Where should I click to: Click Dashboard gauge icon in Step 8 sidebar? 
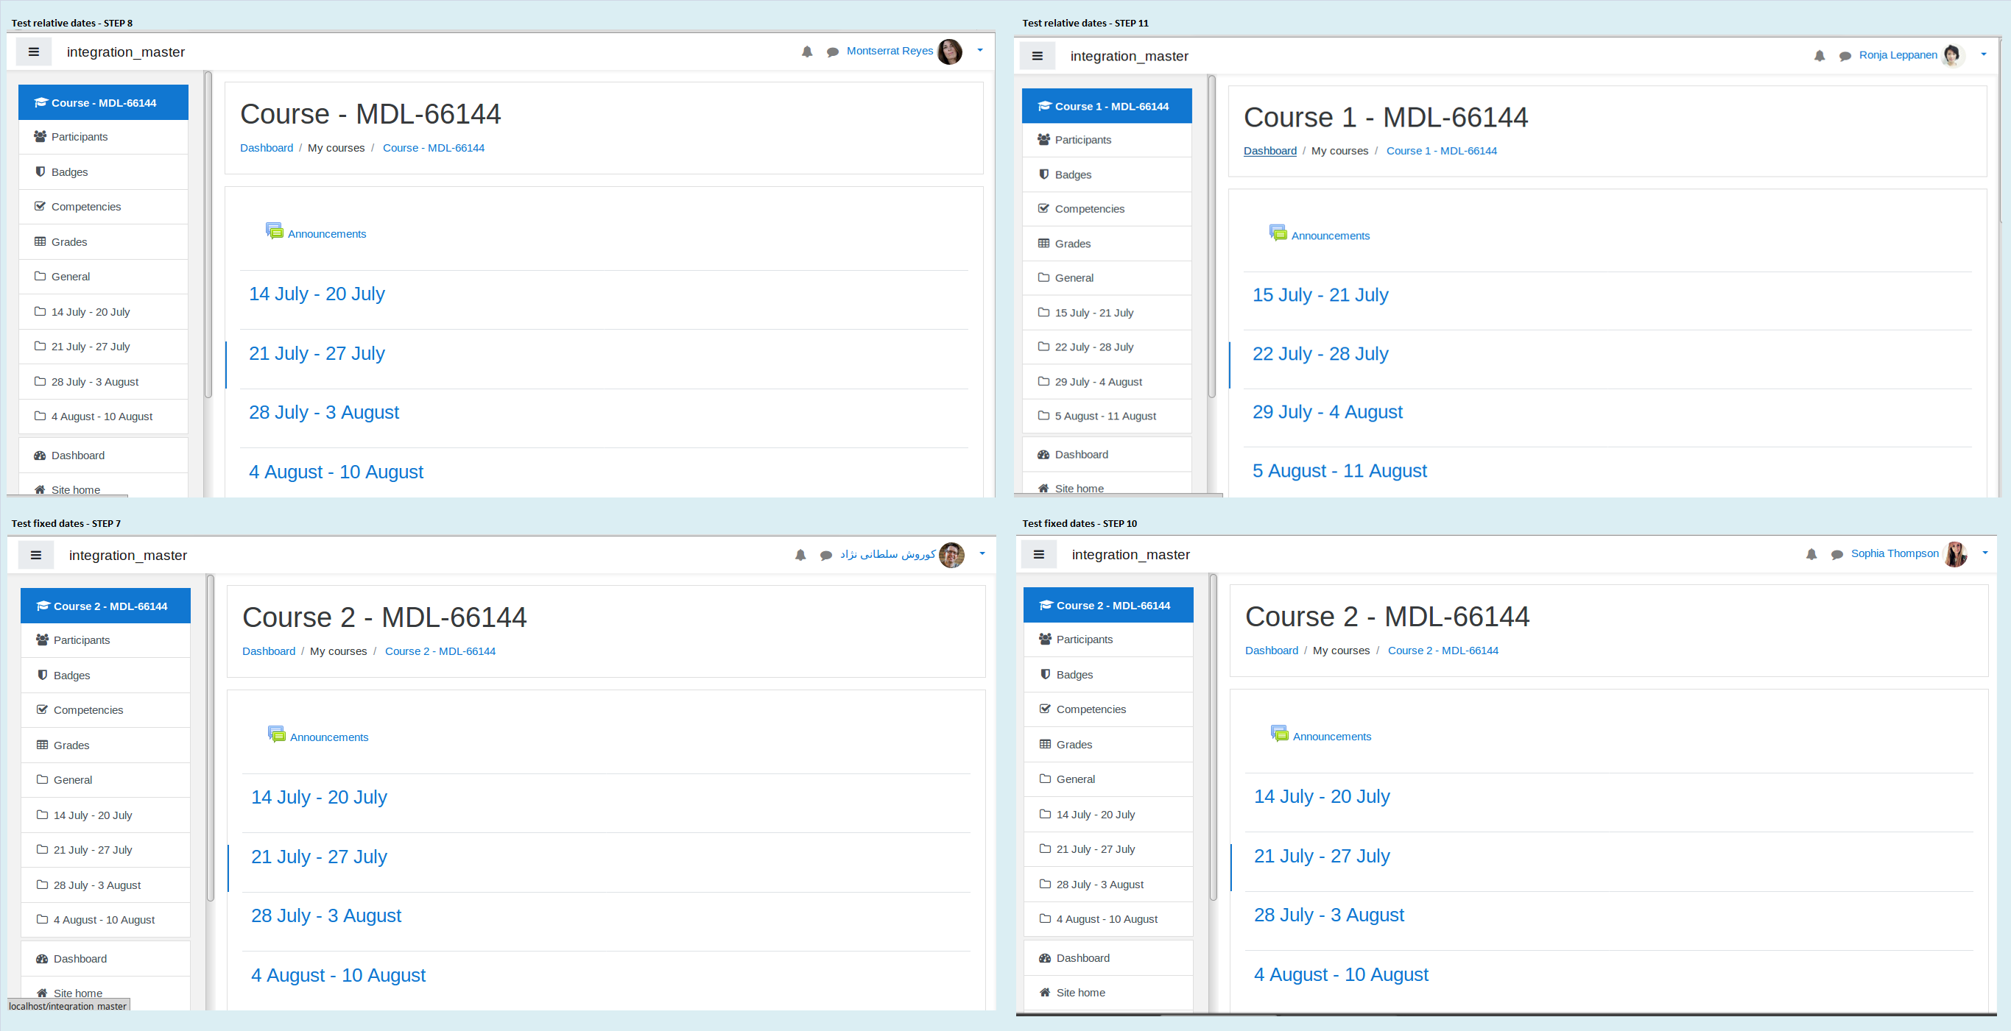point(40,456)
